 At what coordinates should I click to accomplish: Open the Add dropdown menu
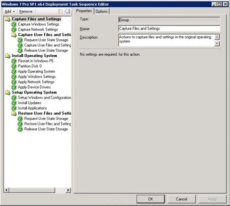pyautogui.click(x=10, y=12)
